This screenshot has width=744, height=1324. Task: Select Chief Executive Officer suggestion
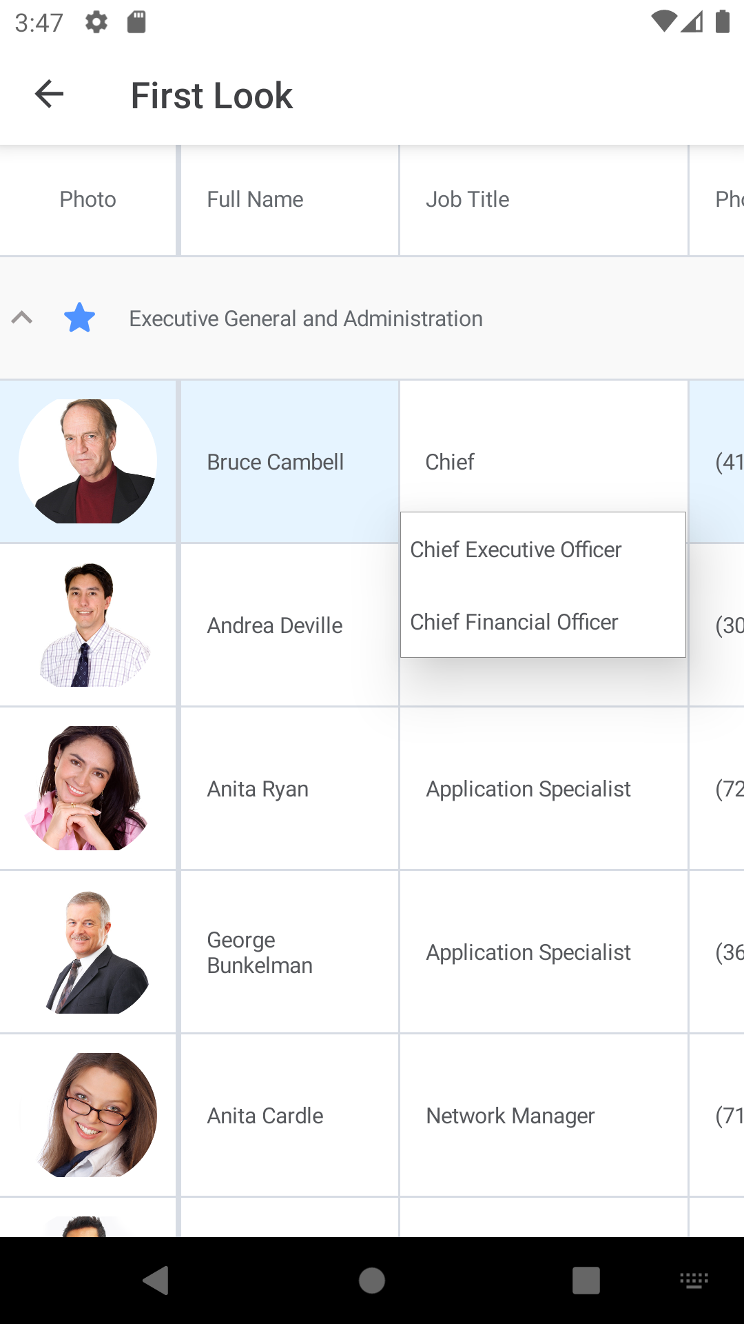coord(516,550)
